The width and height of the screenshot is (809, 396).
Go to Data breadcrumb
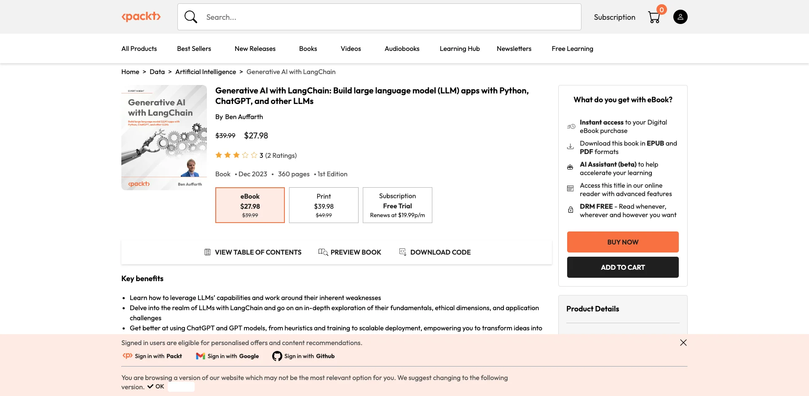(x=157, y=72)
